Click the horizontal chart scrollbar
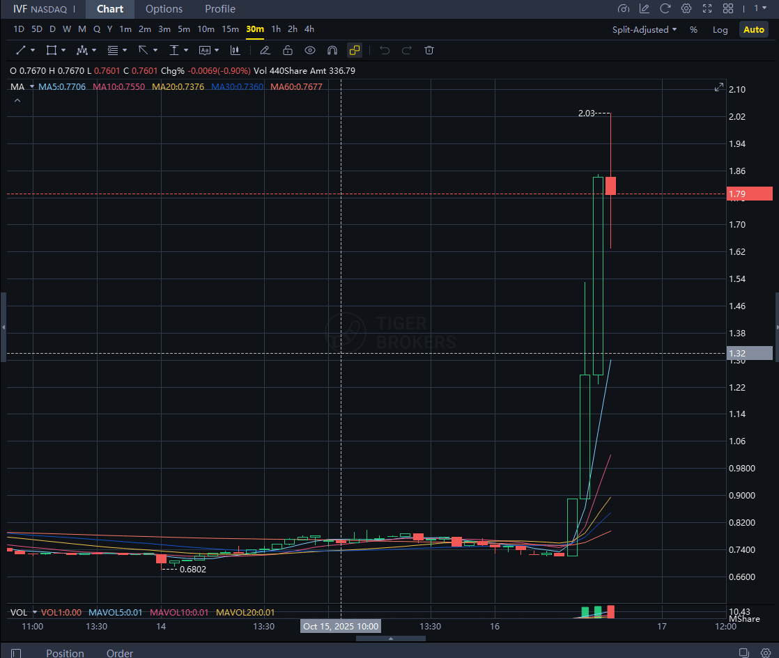Screen dimensions: 779x658 click(391, 638)
